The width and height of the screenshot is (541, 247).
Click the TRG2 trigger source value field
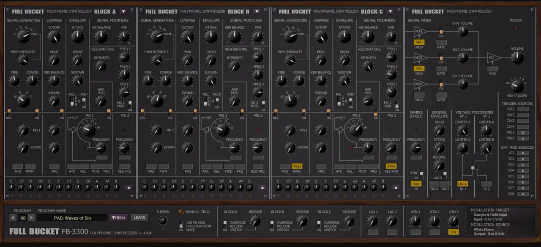pyautogui.click(x=523, y=138)
